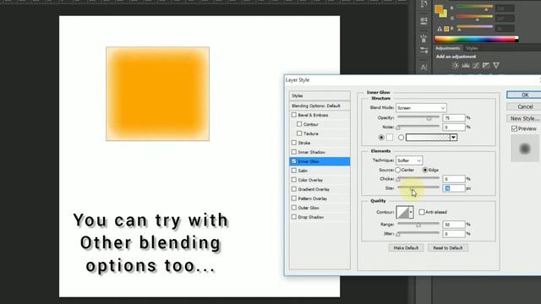The height and width of the screenshot is (304, 541).
Task: Click the Reset to Default button
Action: [x=448, y=247]
